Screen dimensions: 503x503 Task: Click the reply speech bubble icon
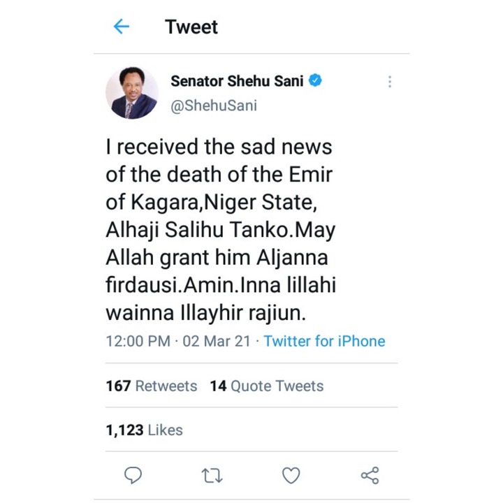tap(133, 475)
